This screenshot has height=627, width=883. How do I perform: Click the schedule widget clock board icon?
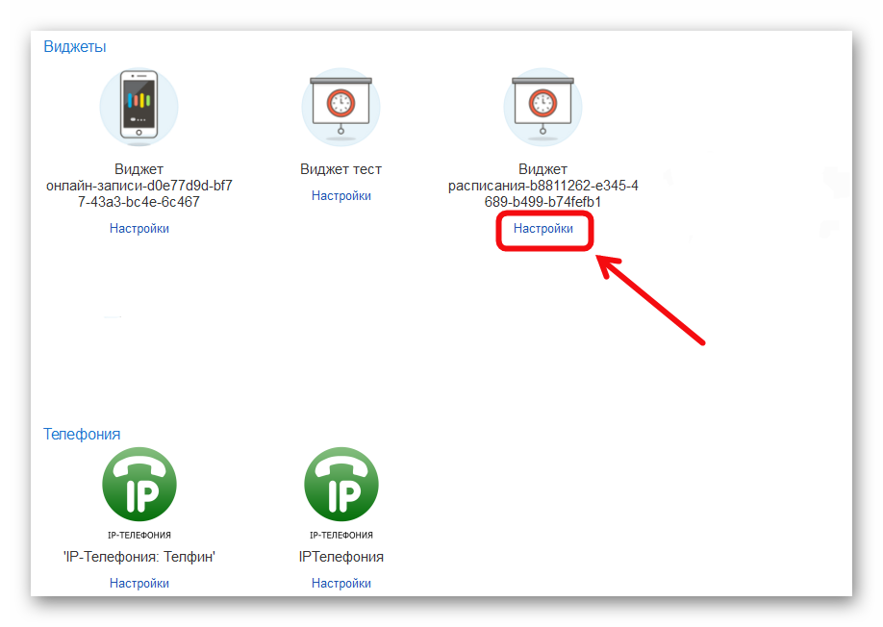tap(542, 107)
